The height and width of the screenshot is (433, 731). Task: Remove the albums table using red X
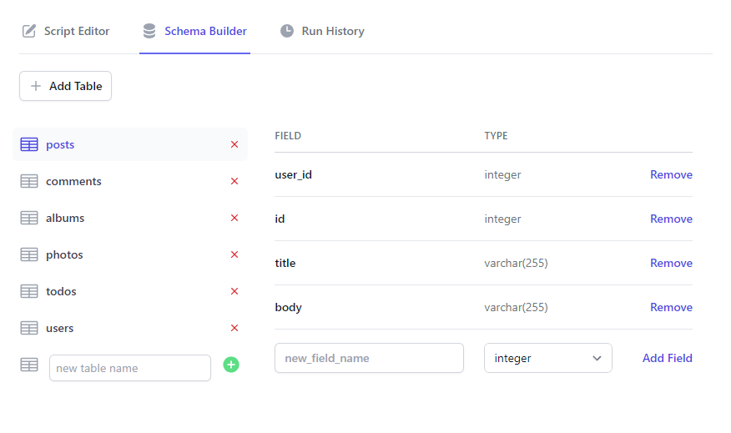234,218
